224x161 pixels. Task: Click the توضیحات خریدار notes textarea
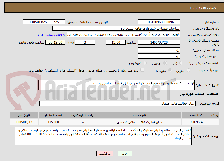103,136
